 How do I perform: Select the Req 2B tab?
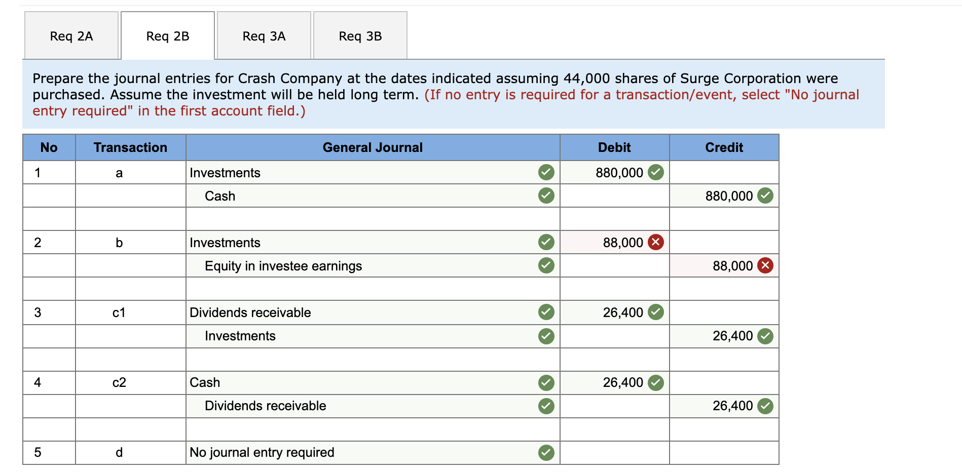167,35
